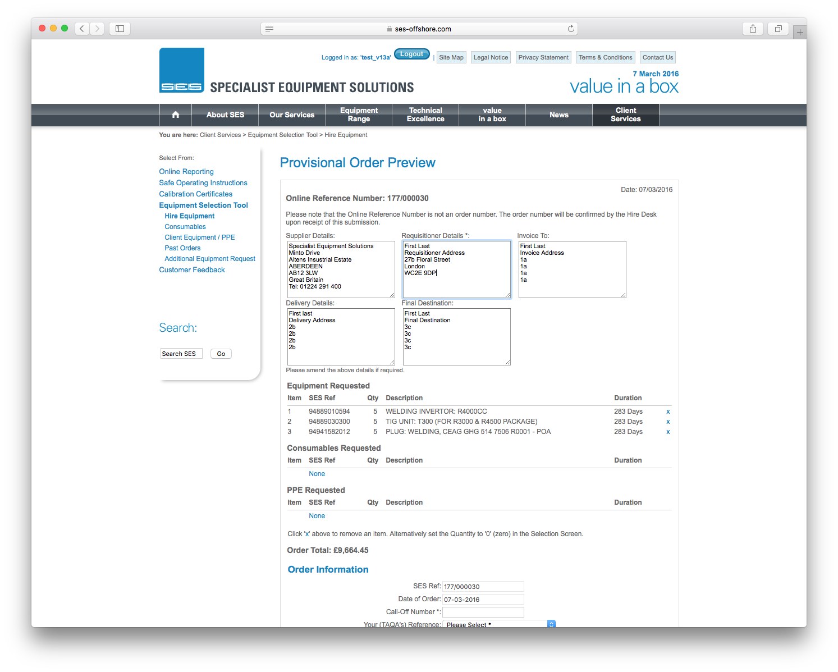Image resolution: width=838 pixels, height=672 pixels.
Task: Open value in a box menu
Action: (492, 115)
